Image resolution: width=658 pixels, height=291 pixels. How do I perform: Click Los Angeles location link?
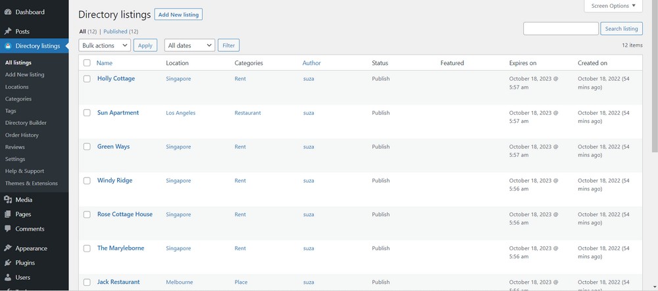[180, 113]
